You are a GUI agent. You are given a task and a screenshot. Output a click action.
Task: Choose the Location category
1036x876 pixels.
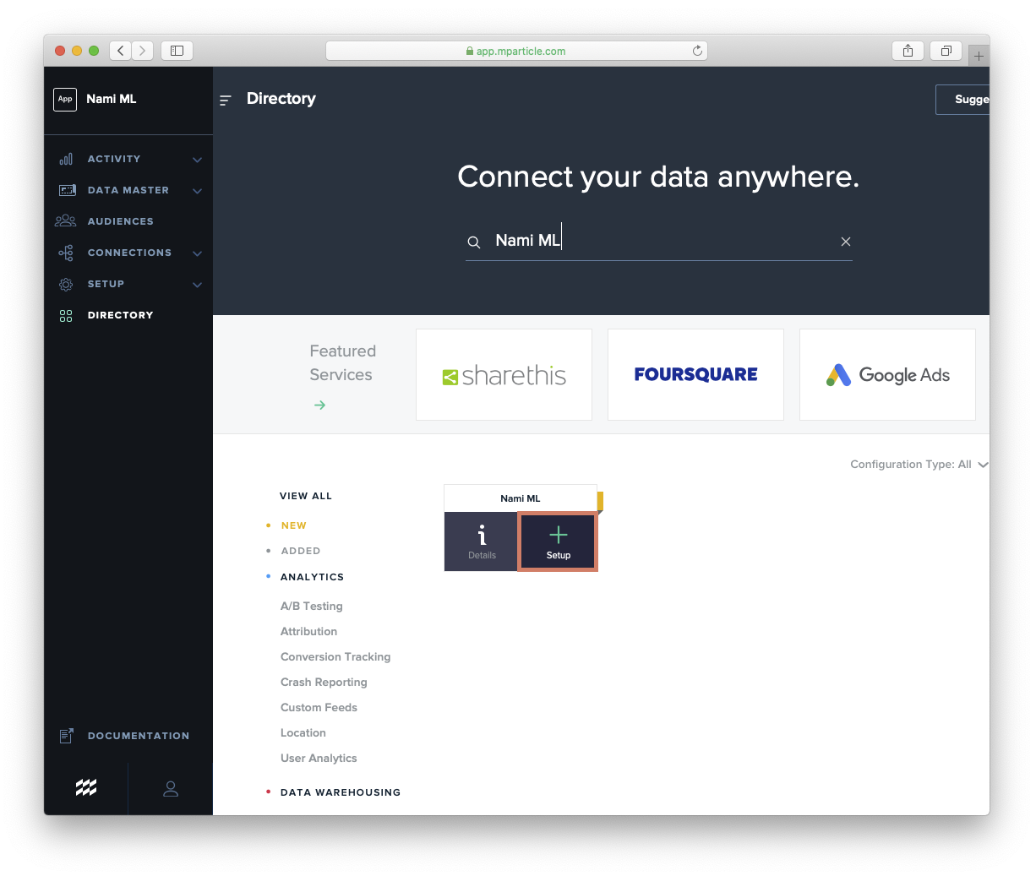click(303, 733)
